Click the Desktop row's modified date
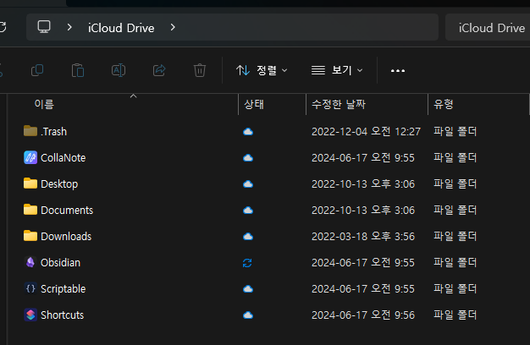 pos(363,184)
